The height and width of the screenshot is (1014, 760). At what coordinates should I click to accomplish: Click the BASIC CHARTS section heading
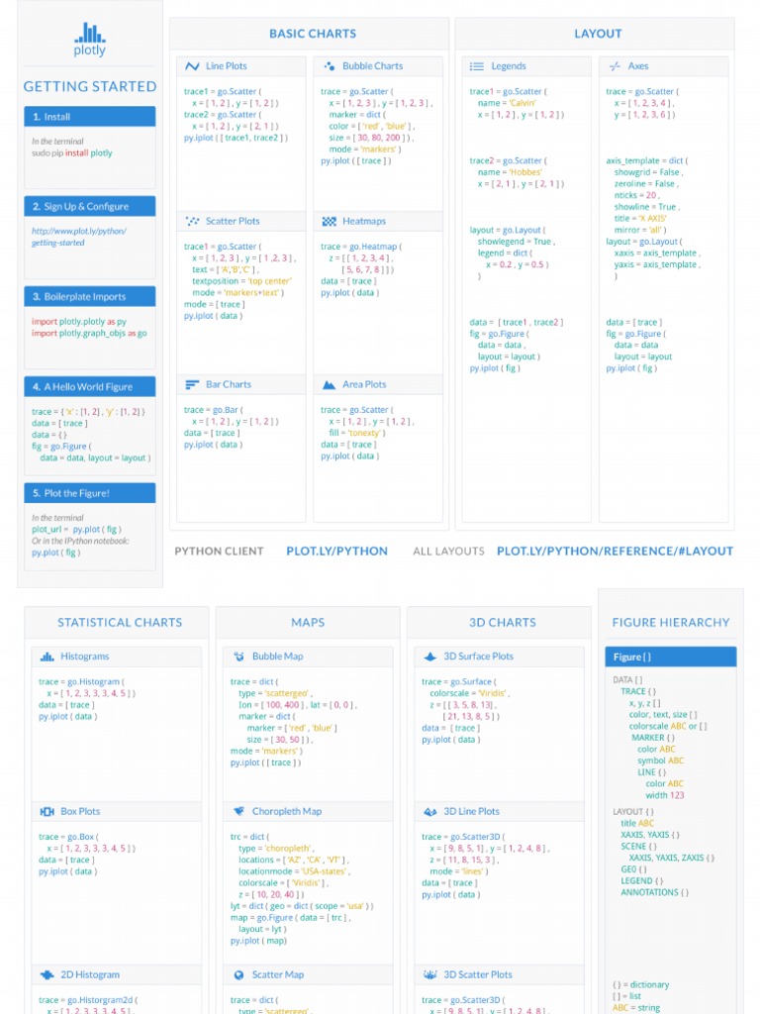click(x=313, y=34)
